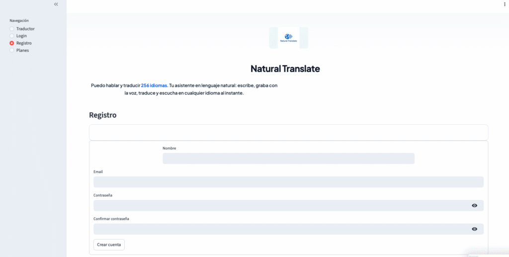Click the Email label above the field
509x257 pixels.
pos(98,171)
